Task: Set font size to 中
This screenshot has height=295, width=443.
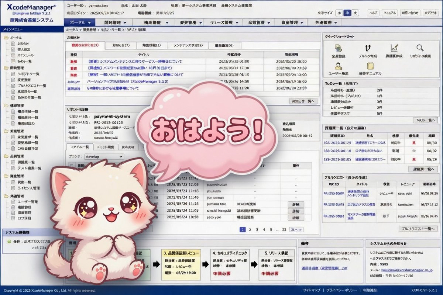Action: (347, 13)
